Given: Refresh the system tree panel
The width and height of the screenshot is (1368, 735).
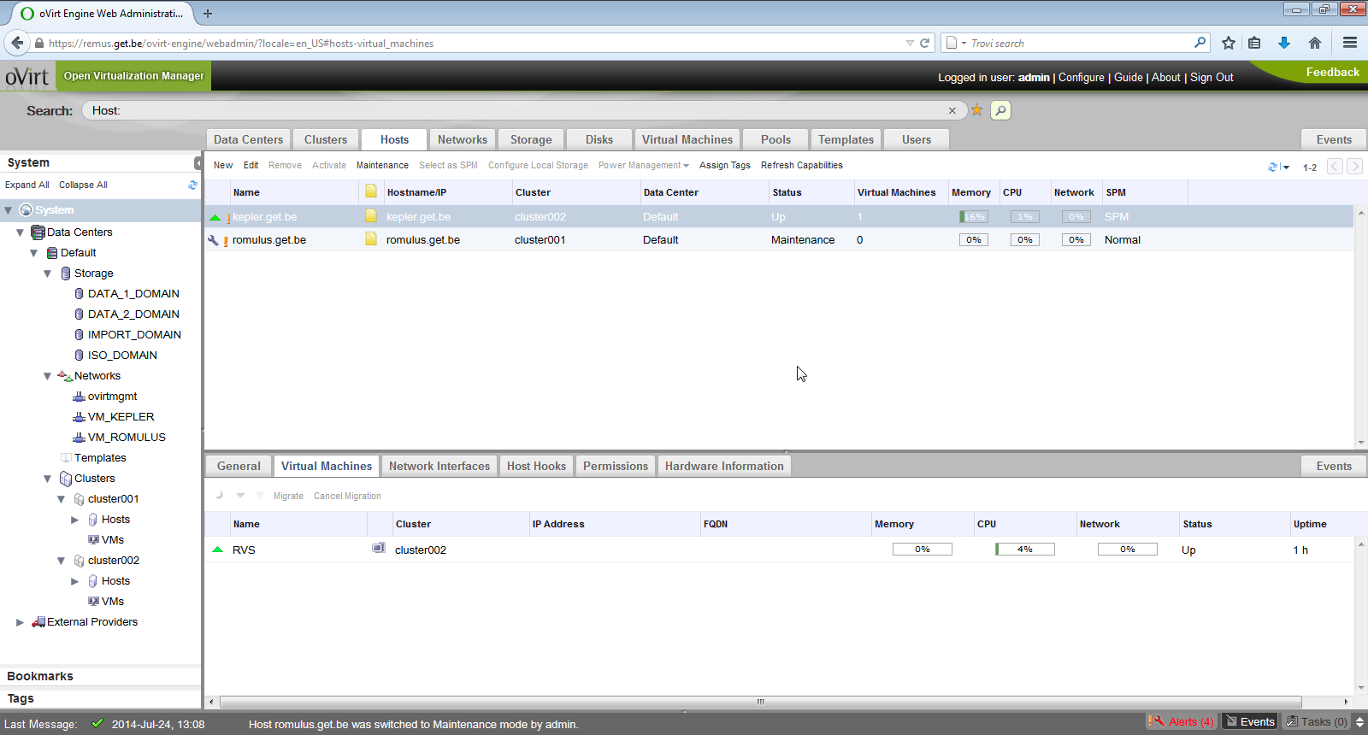Looking at the screenshot, I should (192, 185).
